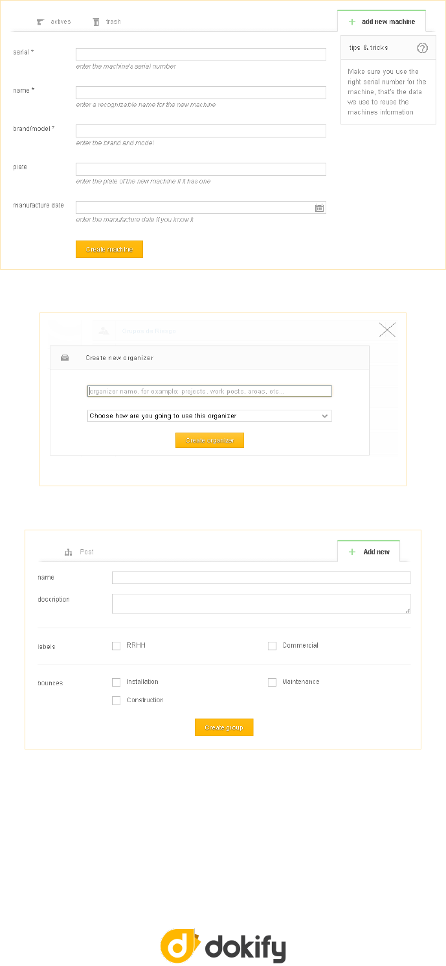Click the Dokify logo
This screenshot has width=446, height=966.
pos(223,946)
